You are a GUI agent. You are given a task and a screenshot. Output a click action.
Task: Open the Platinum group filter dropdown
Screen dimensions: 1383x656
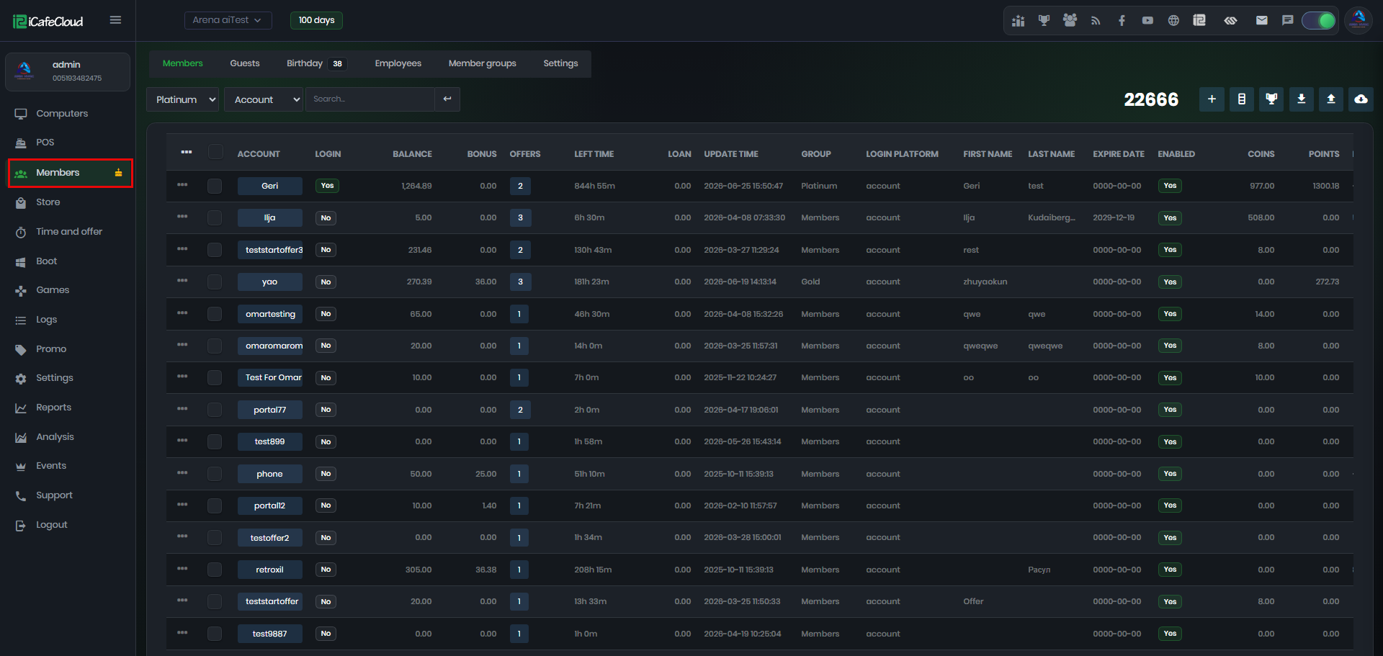click(183, 99)
